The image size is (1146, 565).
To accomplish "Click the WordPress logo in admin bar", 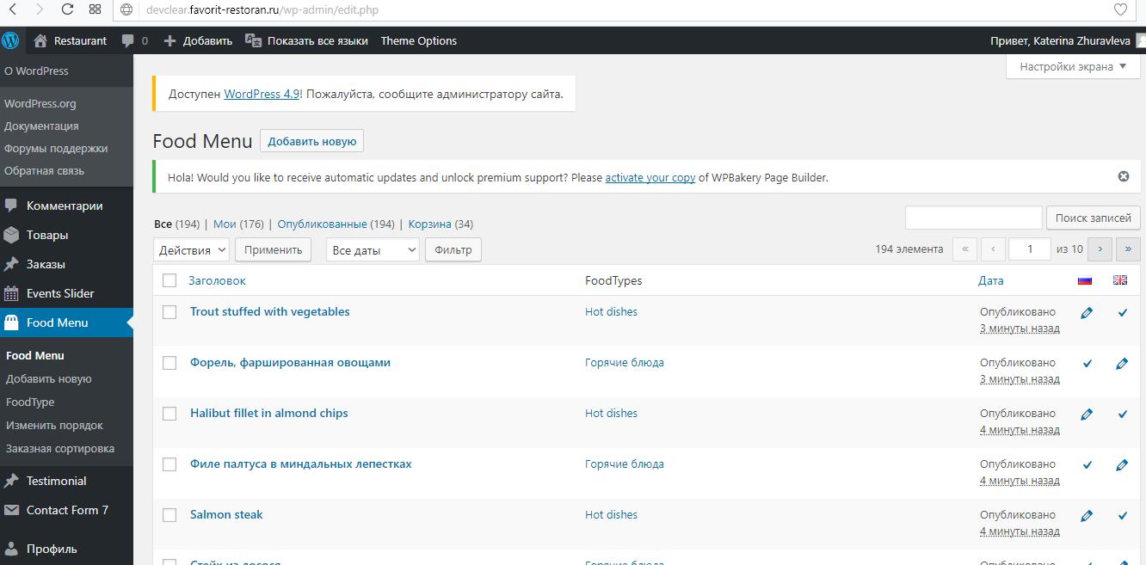I will [10, 40].
